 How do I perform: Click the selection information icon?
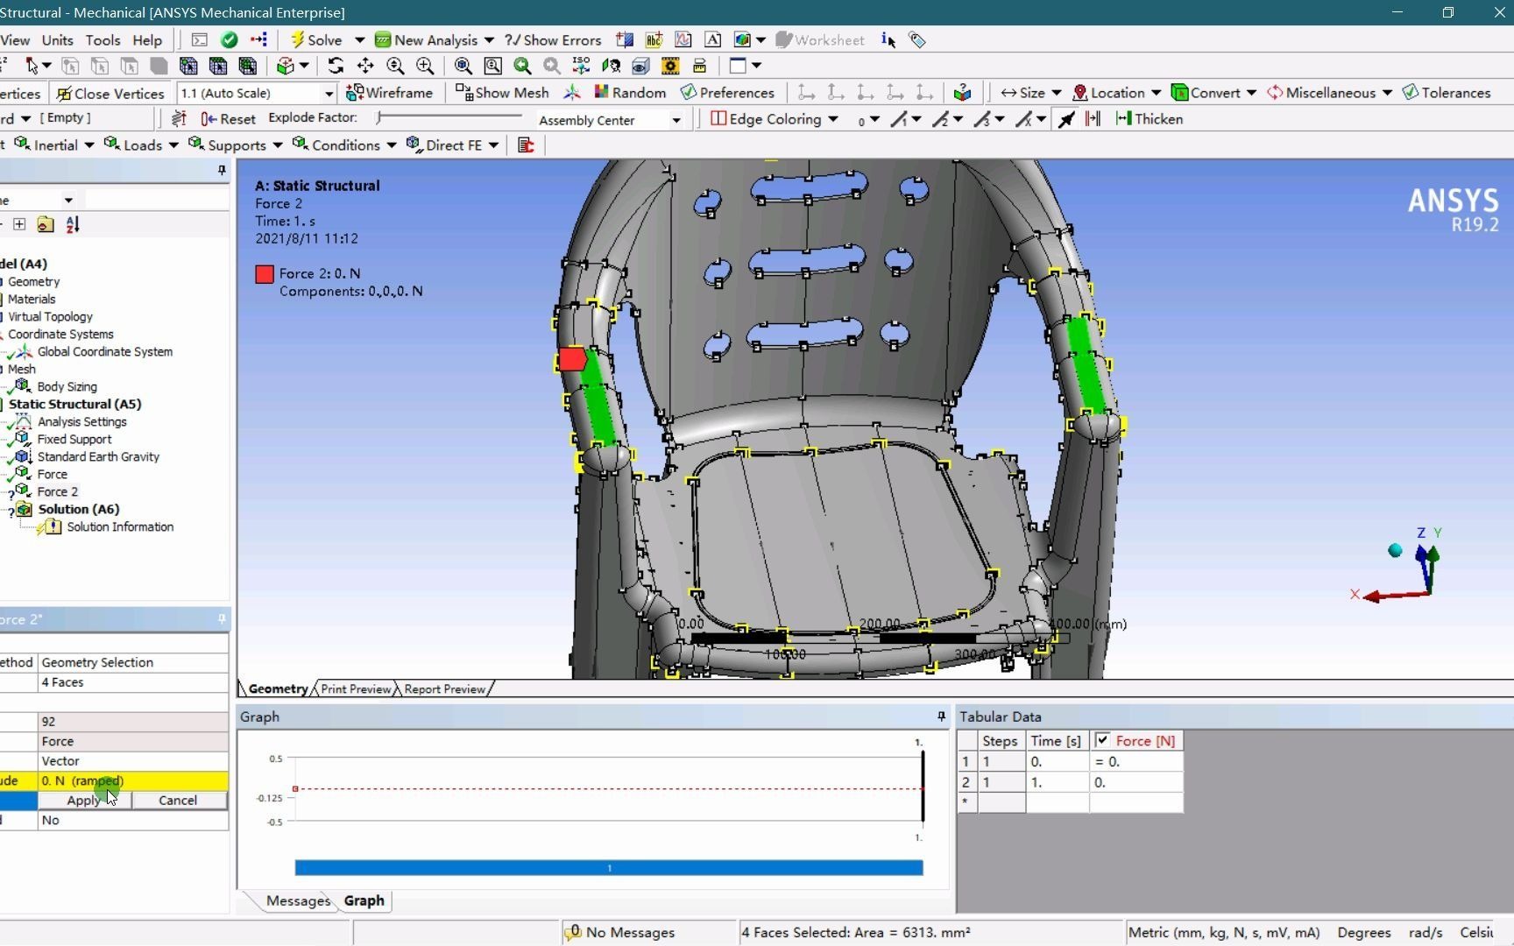point(888,39)
